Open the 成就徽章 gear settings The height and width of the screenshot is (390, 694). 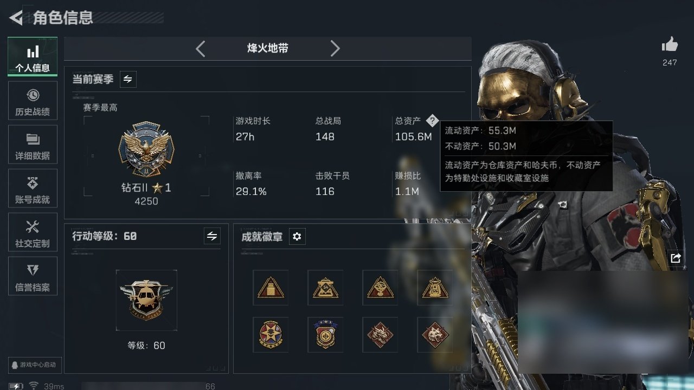click(297, 237)
